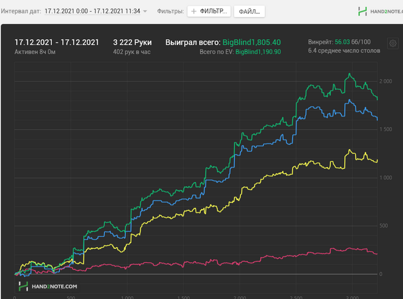Click the '6.4 среднее число столов' text
Image resolution: width=403 pixels, height=299 pixels.
(344, 51)
